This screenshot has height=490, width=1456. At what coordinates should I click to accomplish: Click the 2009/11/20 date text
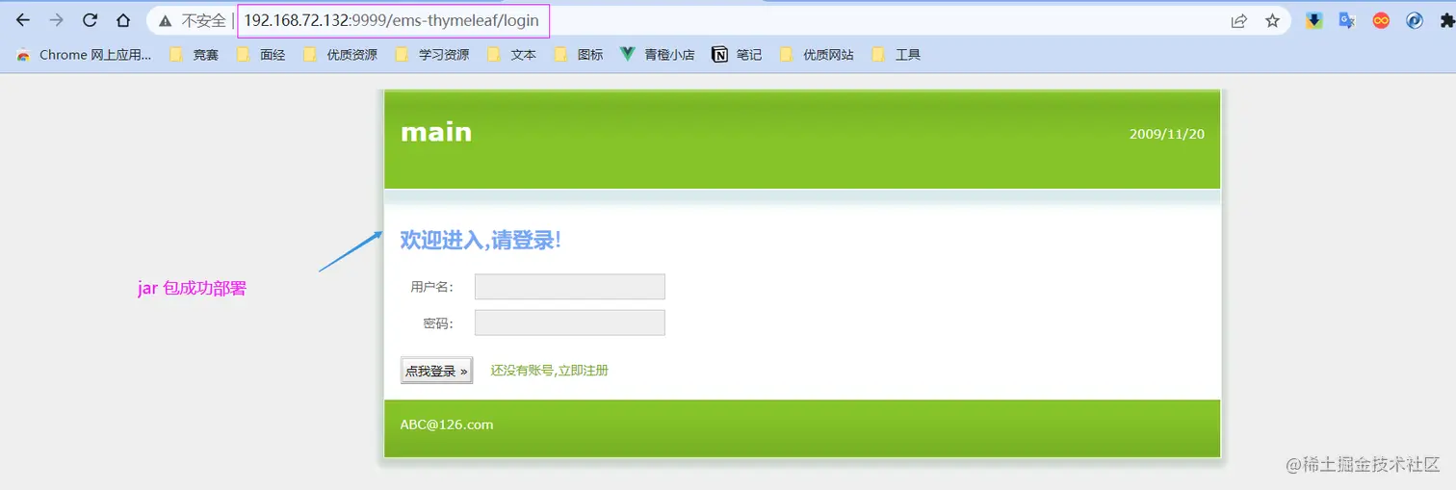1167,134
